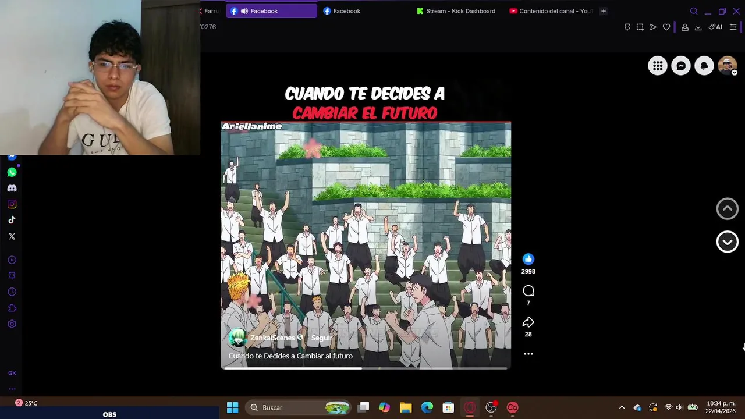This screenshot has height=419, width=745.
Task: Search tabs magnifier icon
Action: tap(694, 11)
